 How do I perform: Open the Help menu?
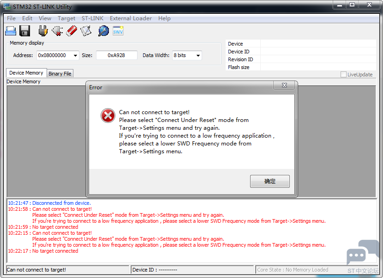pos(164,18)
